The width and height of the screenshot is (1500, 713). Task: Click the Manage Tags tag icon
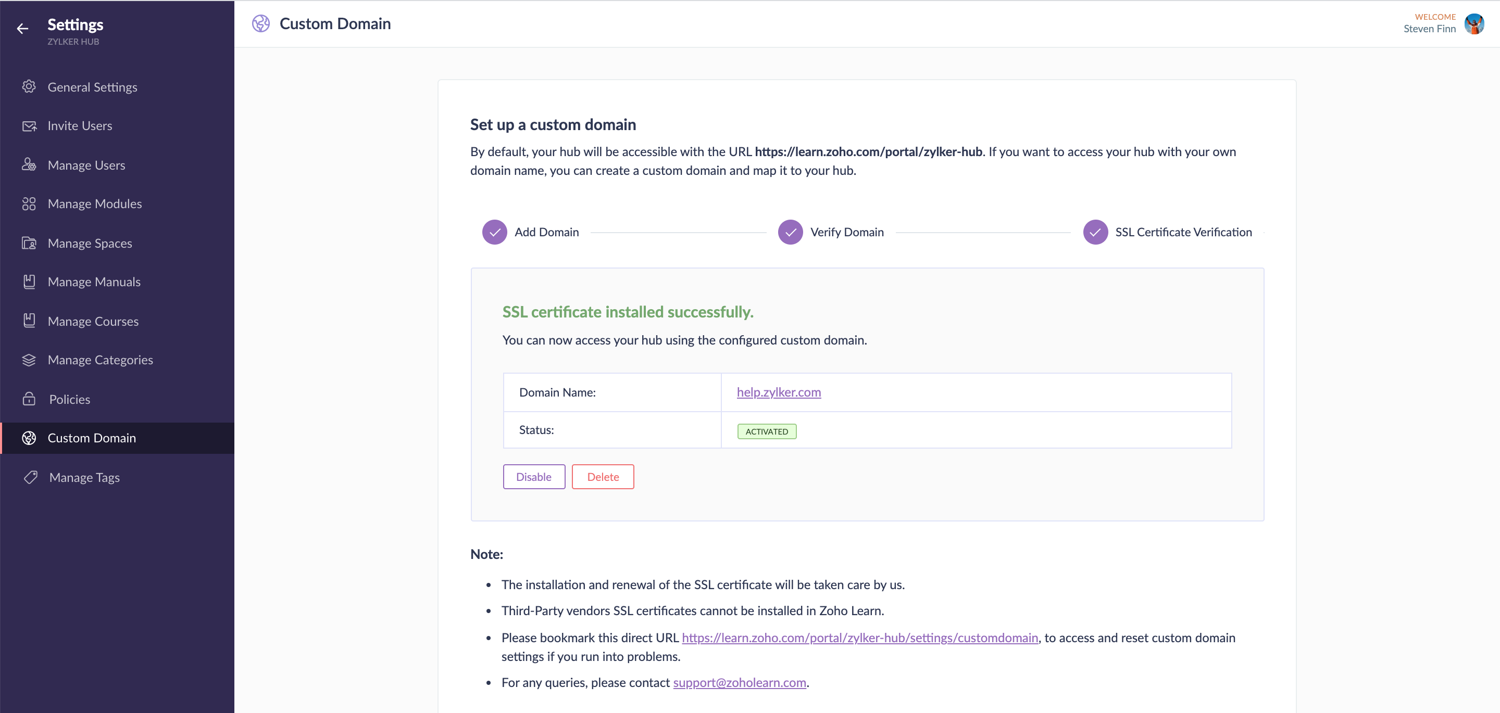[x=30, y=477]
